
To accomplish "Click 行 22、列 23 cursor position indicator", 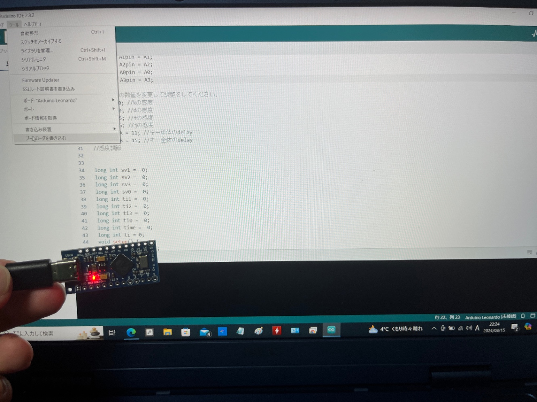I will 447,317.
